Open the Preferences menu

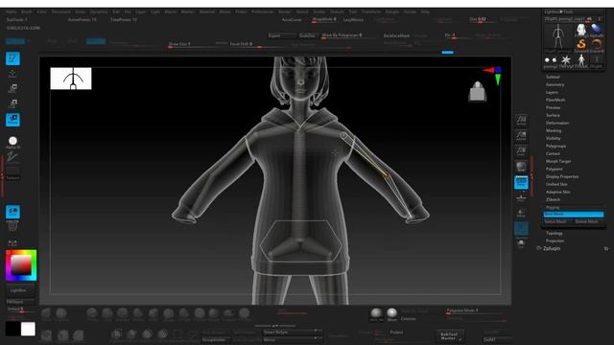(262, 12)
